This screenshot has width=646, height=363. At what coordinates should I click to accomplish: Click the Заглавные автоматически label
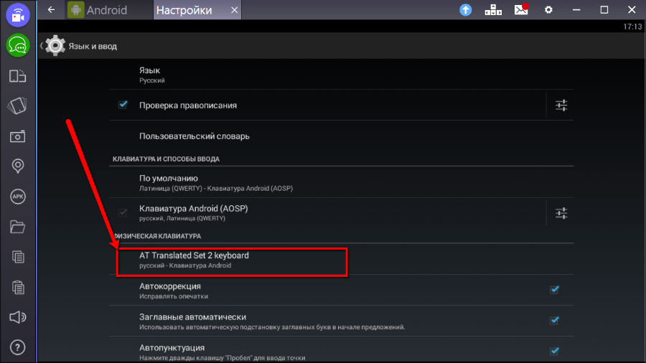[192, 317]
